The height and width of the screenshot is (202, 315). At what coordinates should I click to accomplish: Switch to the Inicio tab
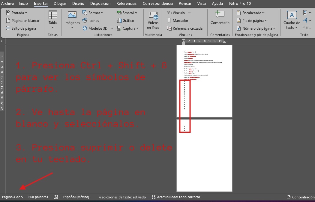(x=23, y=3)
